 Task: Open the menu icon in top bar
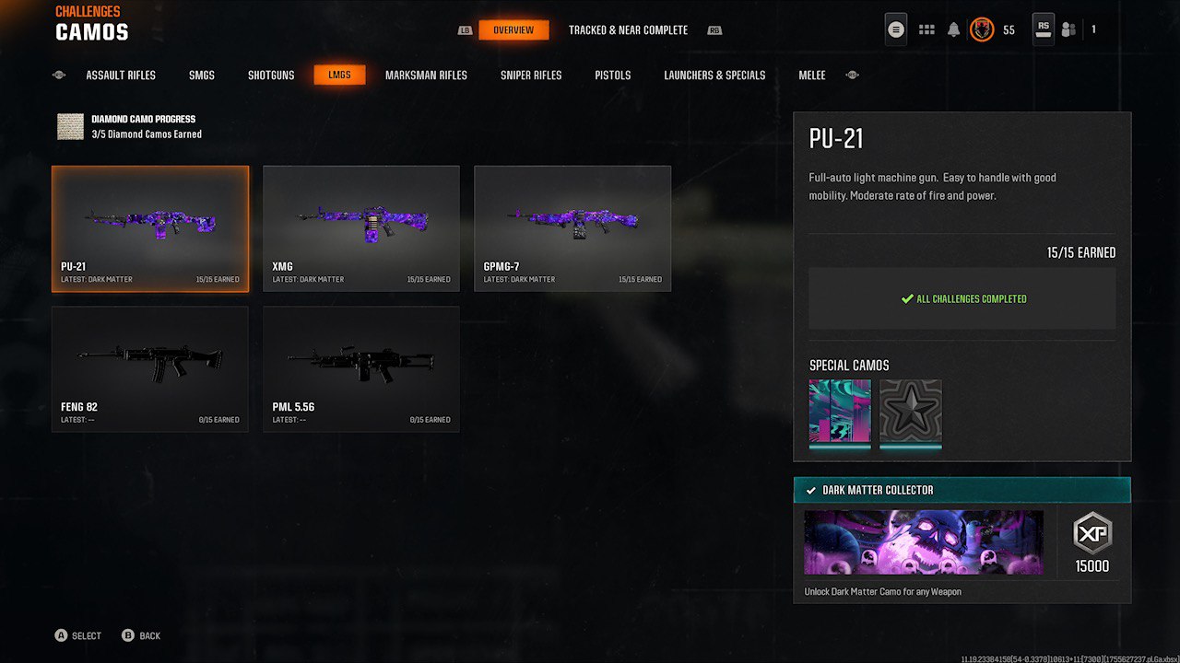[895, 29]
